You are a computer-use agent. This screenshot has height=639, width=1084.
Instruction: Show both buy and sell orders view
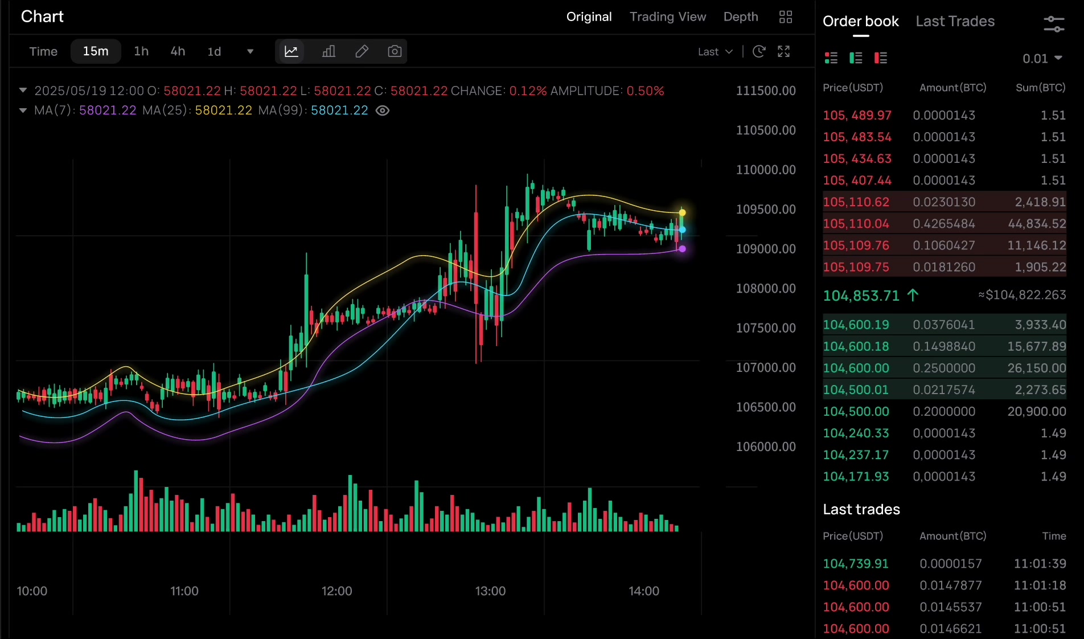coord(831,58)
